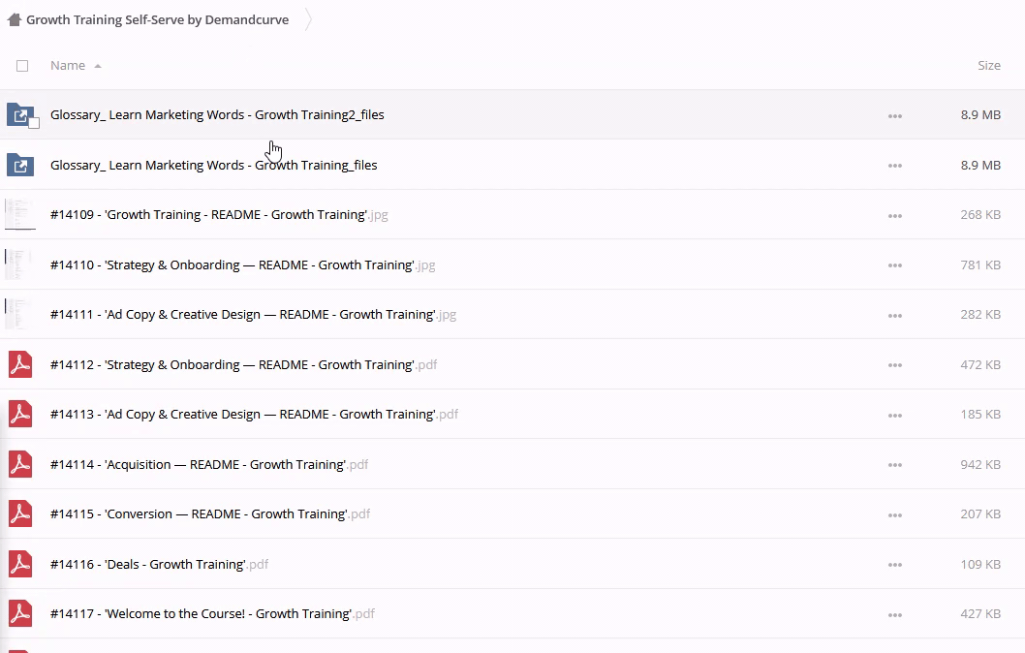Click the PDF icon for #14113 Ad Copy

(20, 415)
